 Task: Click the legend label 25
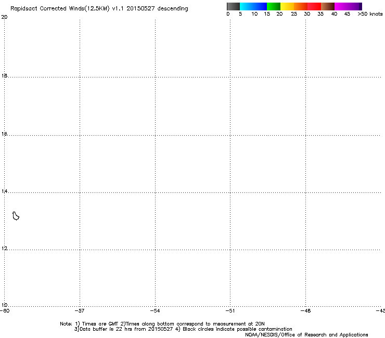pyautogui.click(x=294, y=14)
